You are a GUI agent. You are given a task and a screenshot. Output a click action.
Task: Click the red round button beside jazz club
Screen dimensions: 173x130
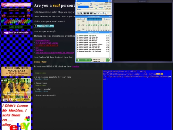[29, 10]
